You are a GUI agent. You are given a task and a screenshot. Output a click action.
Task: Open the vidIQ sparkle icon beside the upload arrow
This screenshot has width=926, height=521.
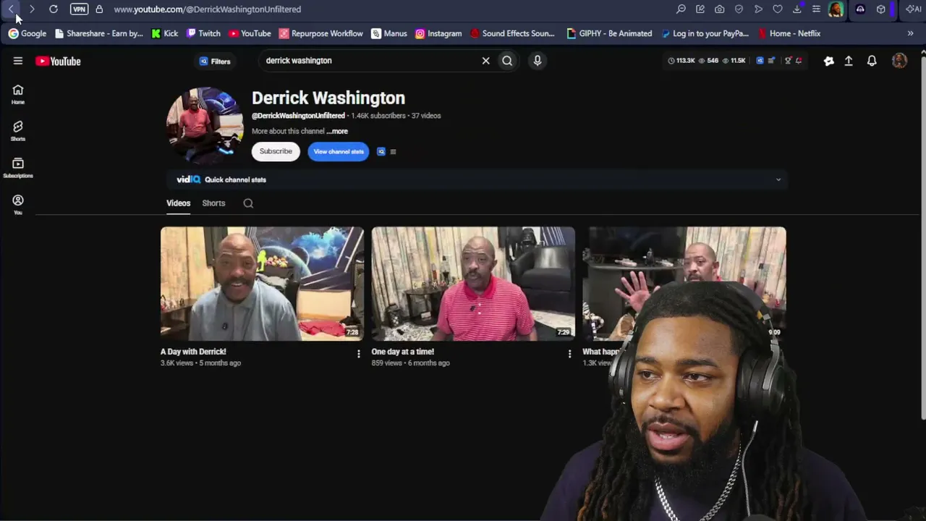coord(829,62)
